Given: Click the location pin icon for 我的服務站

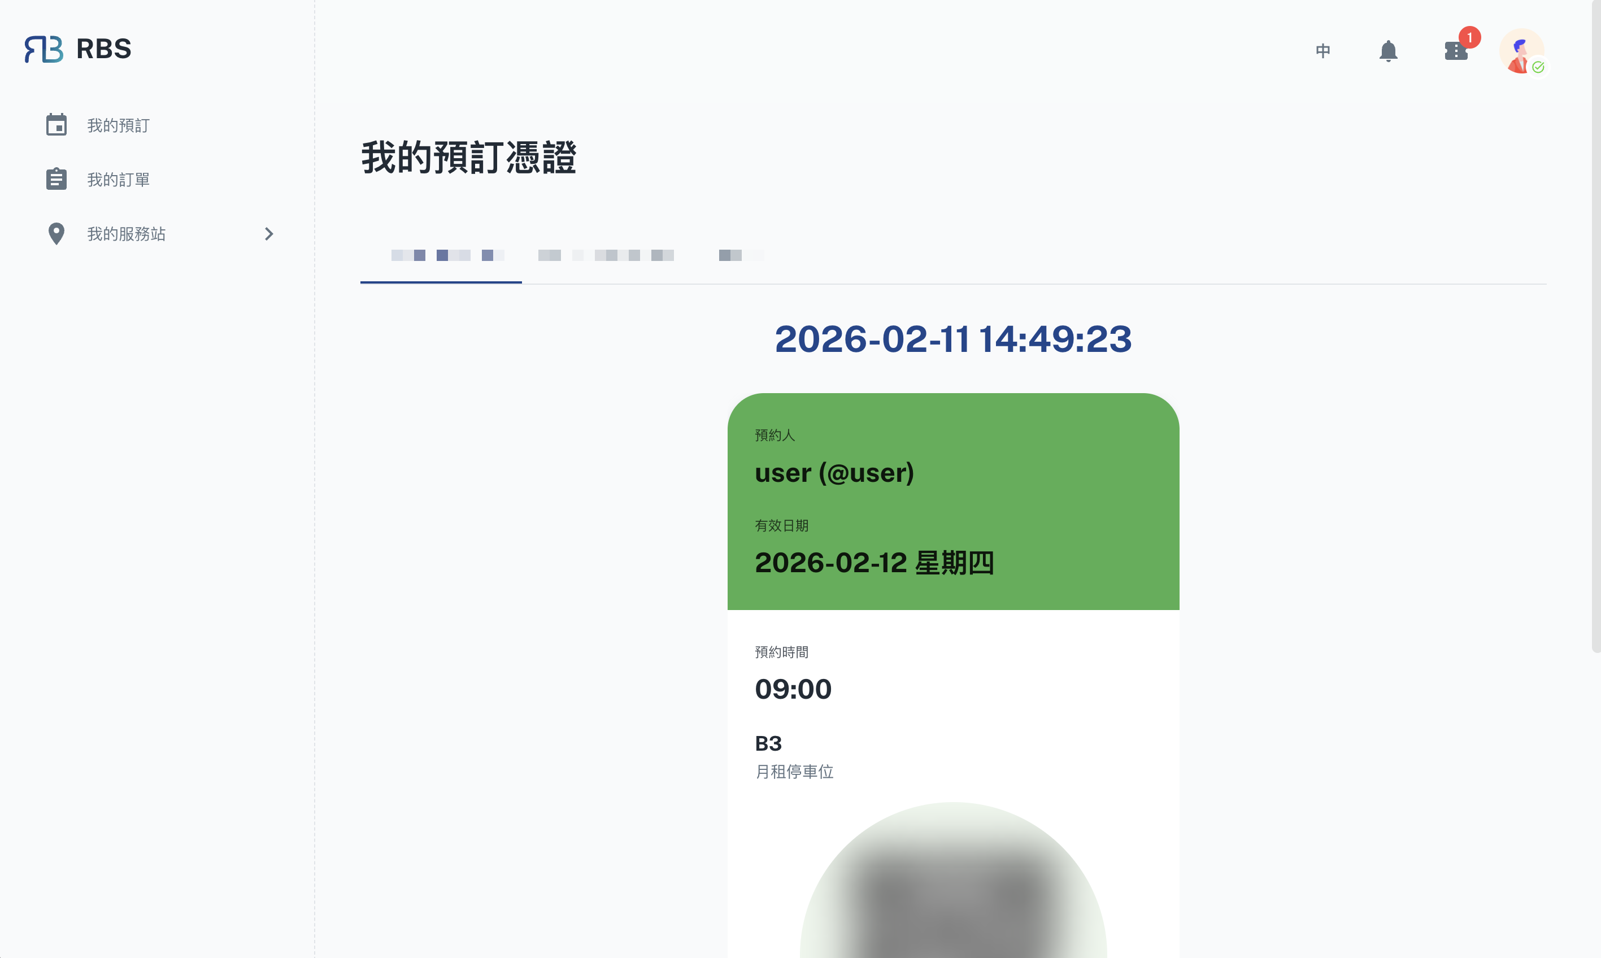Looking at the screenshot, I should (x=56, y=234).
